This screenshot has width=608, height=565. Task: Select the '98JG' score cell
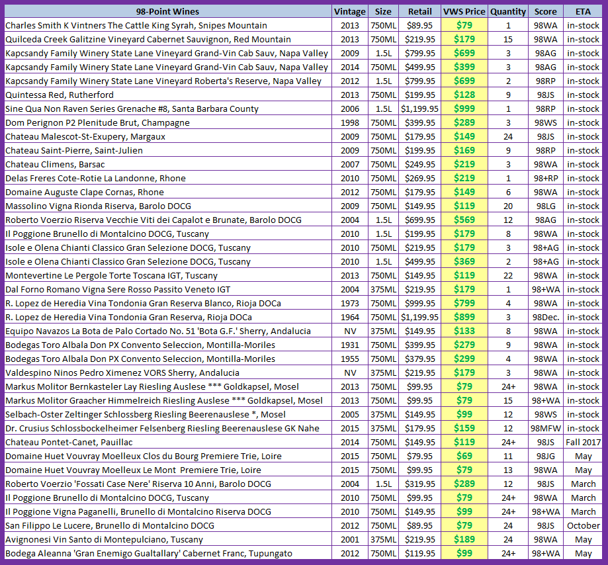(546, 456)
